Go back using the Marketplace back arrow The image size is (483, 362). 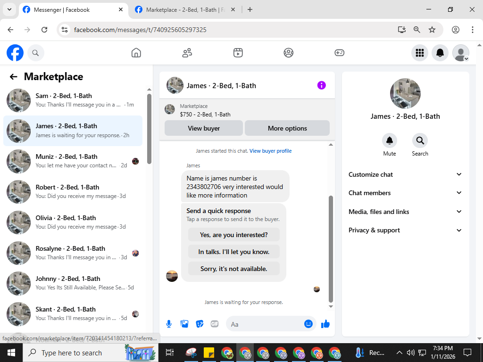click(x=14, y=77)
